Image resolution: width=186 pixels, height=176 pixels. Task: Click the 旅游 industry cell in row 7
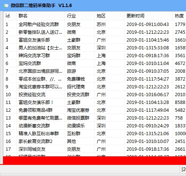tap(80, 71)
